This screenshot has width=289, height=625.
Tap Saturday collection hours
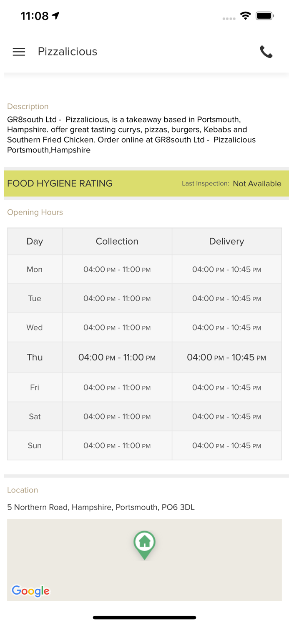click(117, 417)
